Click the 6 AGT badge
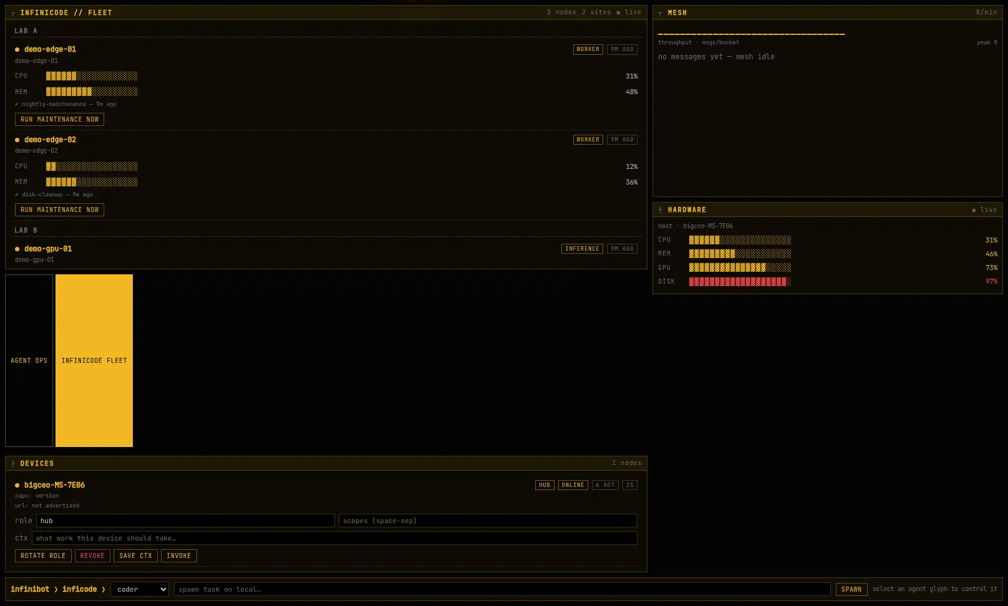Viewport: 1008px width, 606px height. [x=605, y=485]
